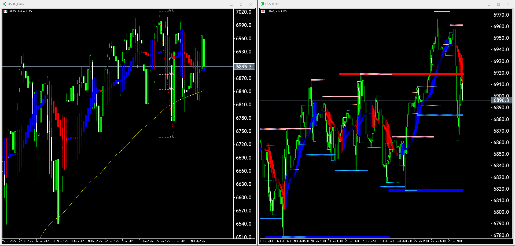Viewport: 515px width, 246px height.
Task: Click the 6850.0 price on H1 scale
Action: tap(501, 154)
